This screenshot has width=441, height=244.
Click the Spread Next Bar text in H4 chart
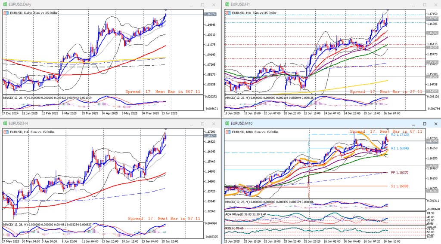tap(164, 219)
